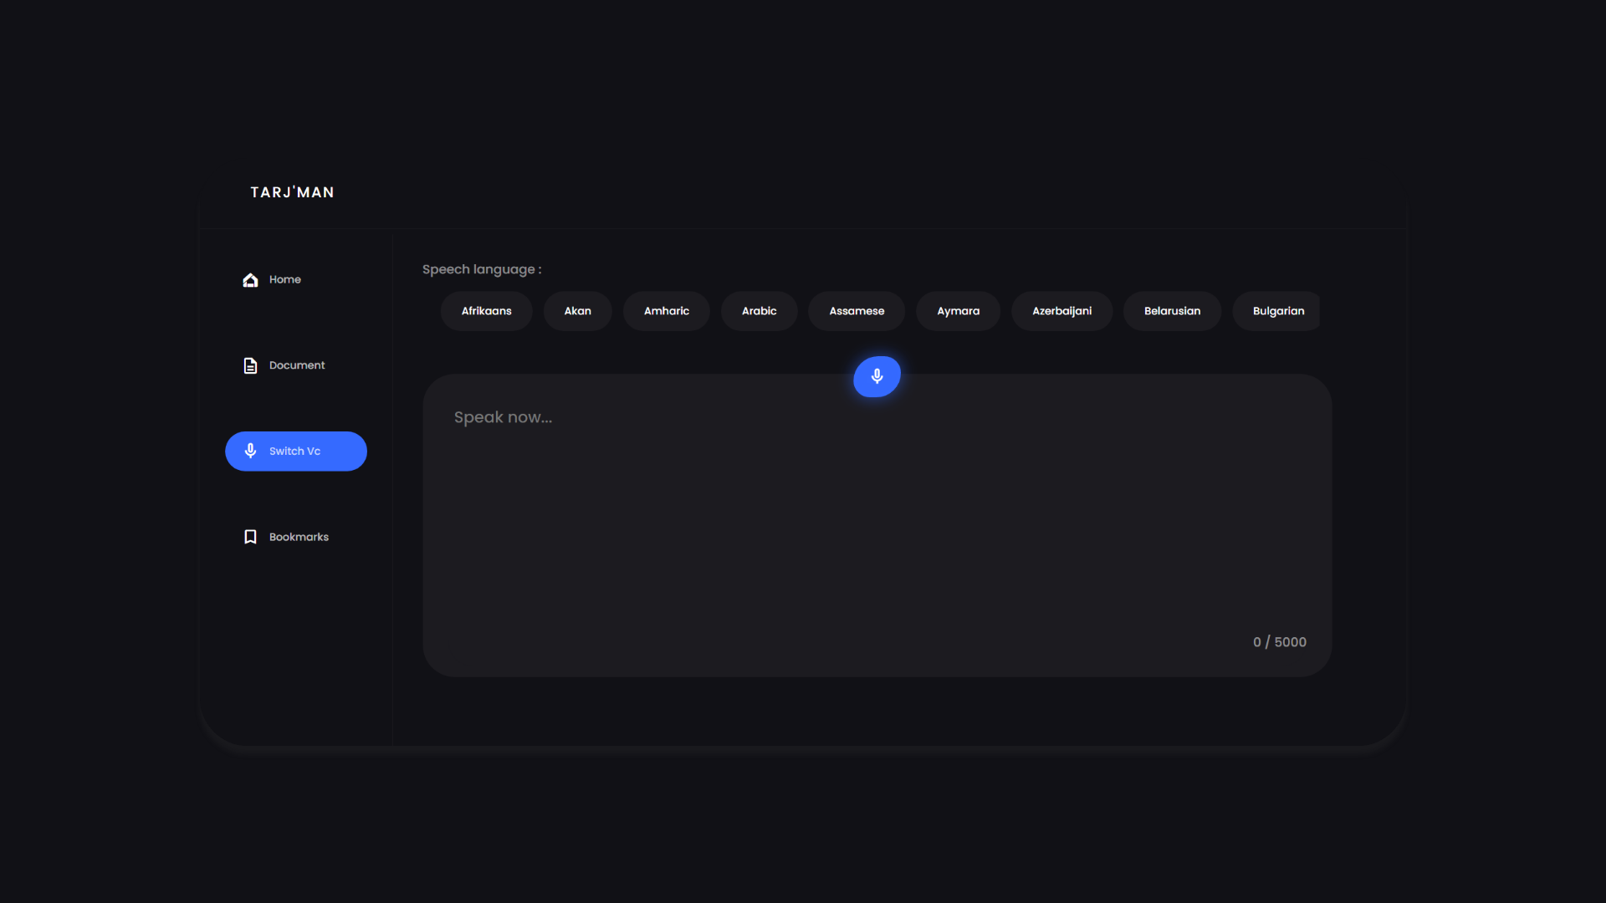Click the 0 / 5000 character counter
Image resolution: width=1606 pixels, height=903 pixels.
click(x=1280, y=642)
